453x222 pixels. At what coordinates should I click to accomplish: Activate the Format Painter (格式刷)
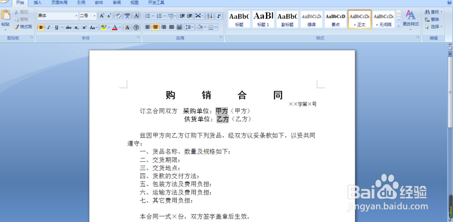[x=23, y=27]
